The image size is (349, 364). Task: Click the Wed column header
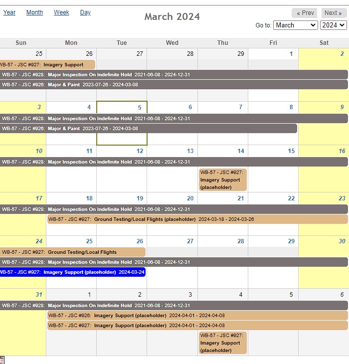coord(172,43)
